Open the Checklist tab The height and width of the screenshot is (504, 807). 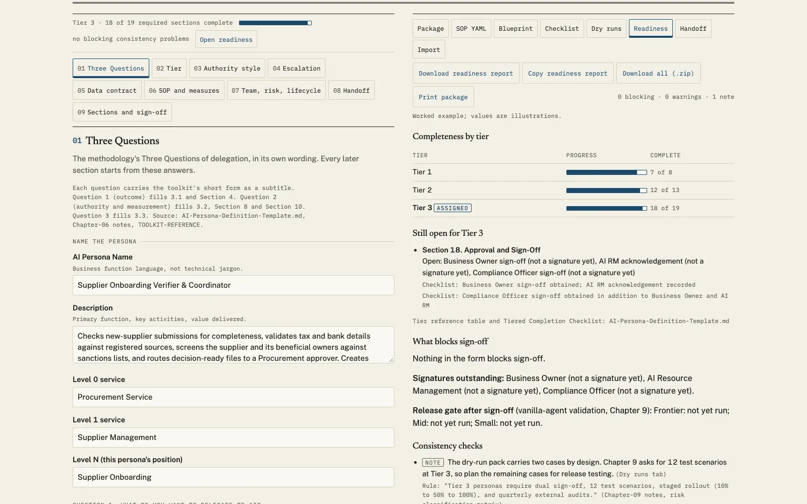tap(562, 29)
